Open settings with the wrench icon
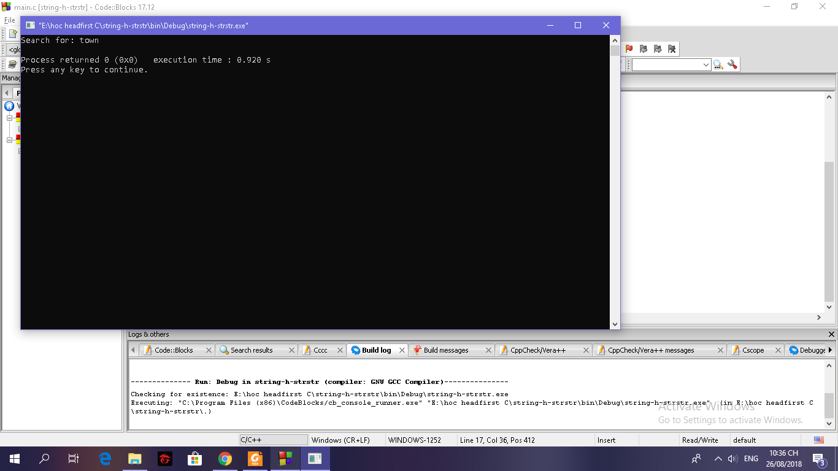 pos(732,64)
